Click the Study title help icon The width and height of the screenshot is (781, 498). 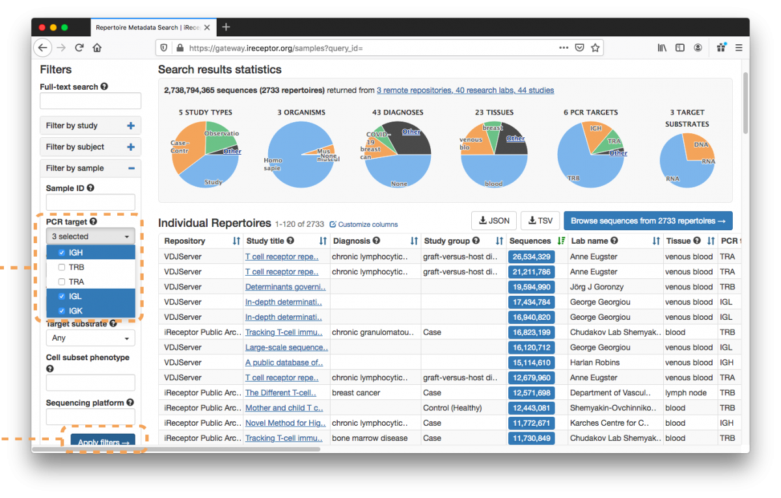coord(291,241)
